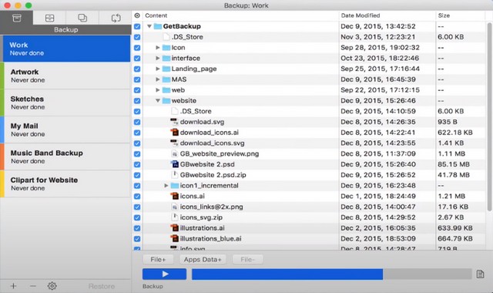Click the interface folder icon
493x293 pixels.
coord(166,59)
